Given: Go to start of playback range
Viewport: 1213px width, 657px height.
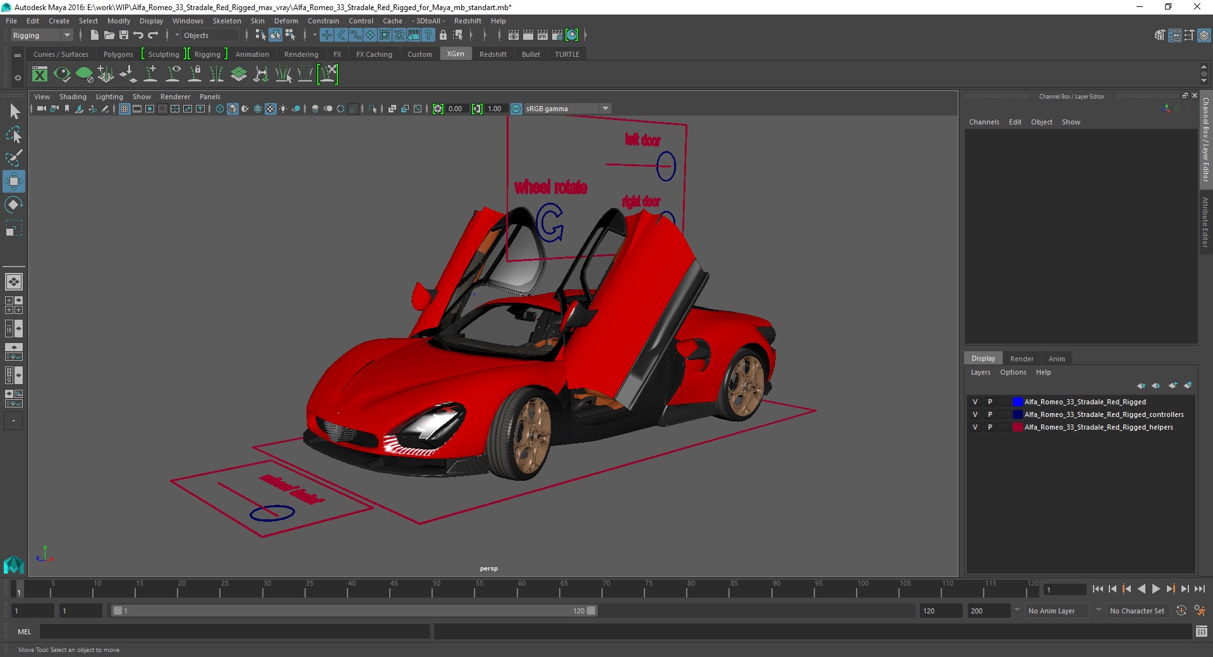Looking at the screenshot, I should pyautogui.click(x=1098, y=589).
